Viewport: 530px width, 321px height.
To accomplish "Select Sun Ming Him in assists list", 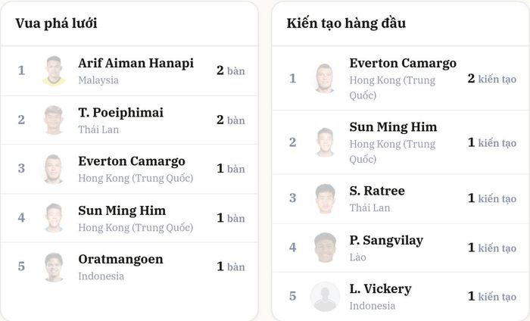I will [393, 127].
